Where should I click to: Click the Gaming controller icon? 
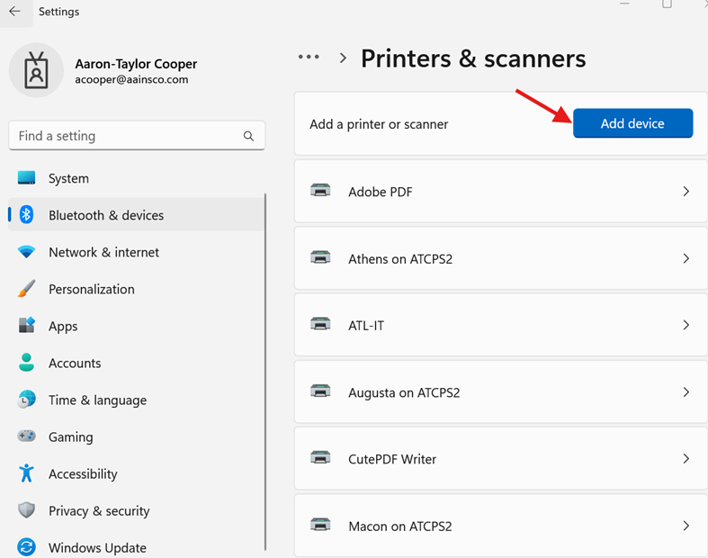click(x=27, y=436)
